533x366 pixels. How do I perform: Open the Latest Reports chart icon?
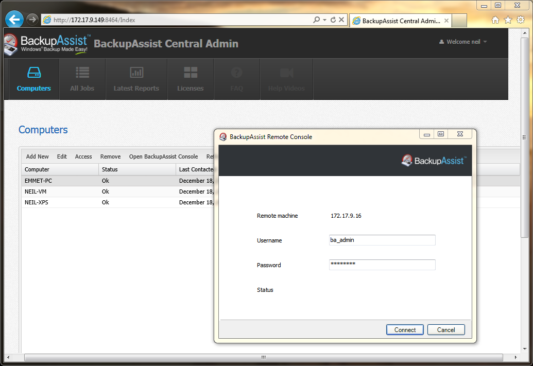coord(136,73)
